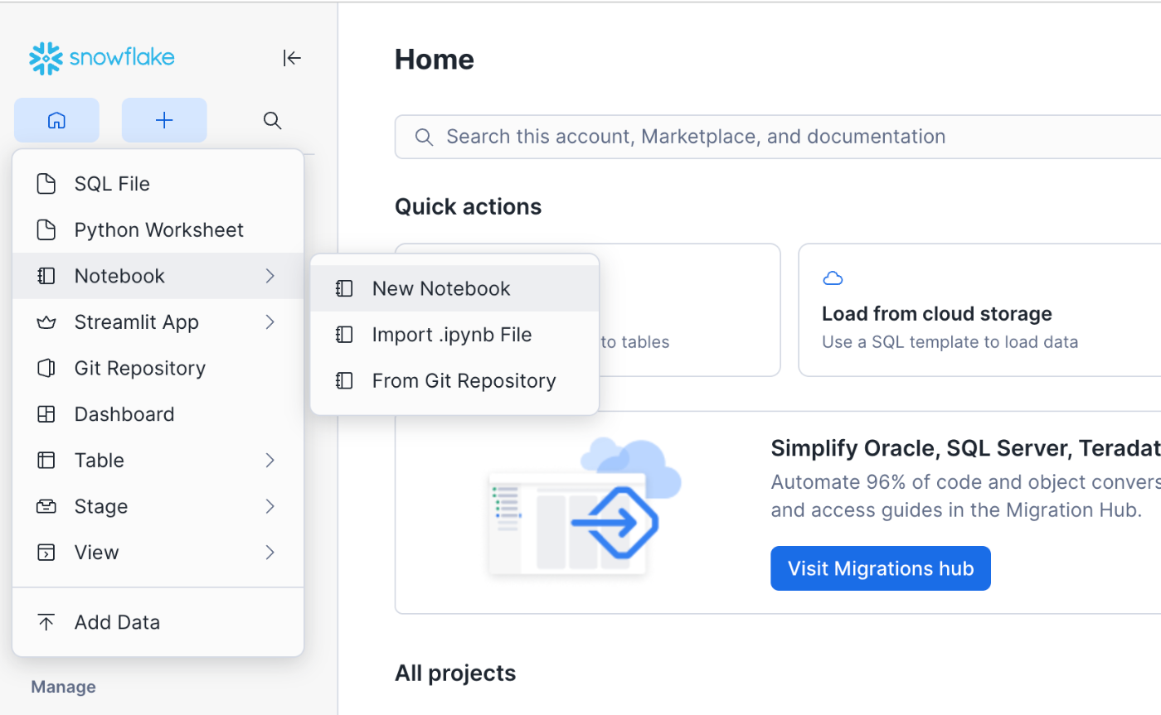Open search via sidebar magnifier icon

click(x=272, y=120)
